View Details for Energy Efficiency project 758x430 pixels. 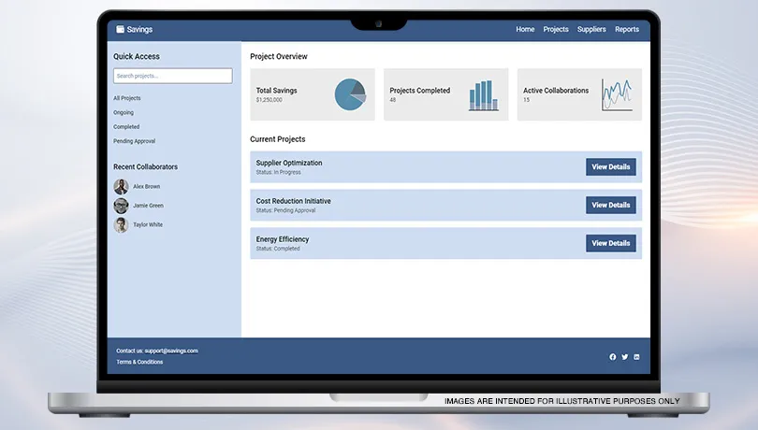611,243
